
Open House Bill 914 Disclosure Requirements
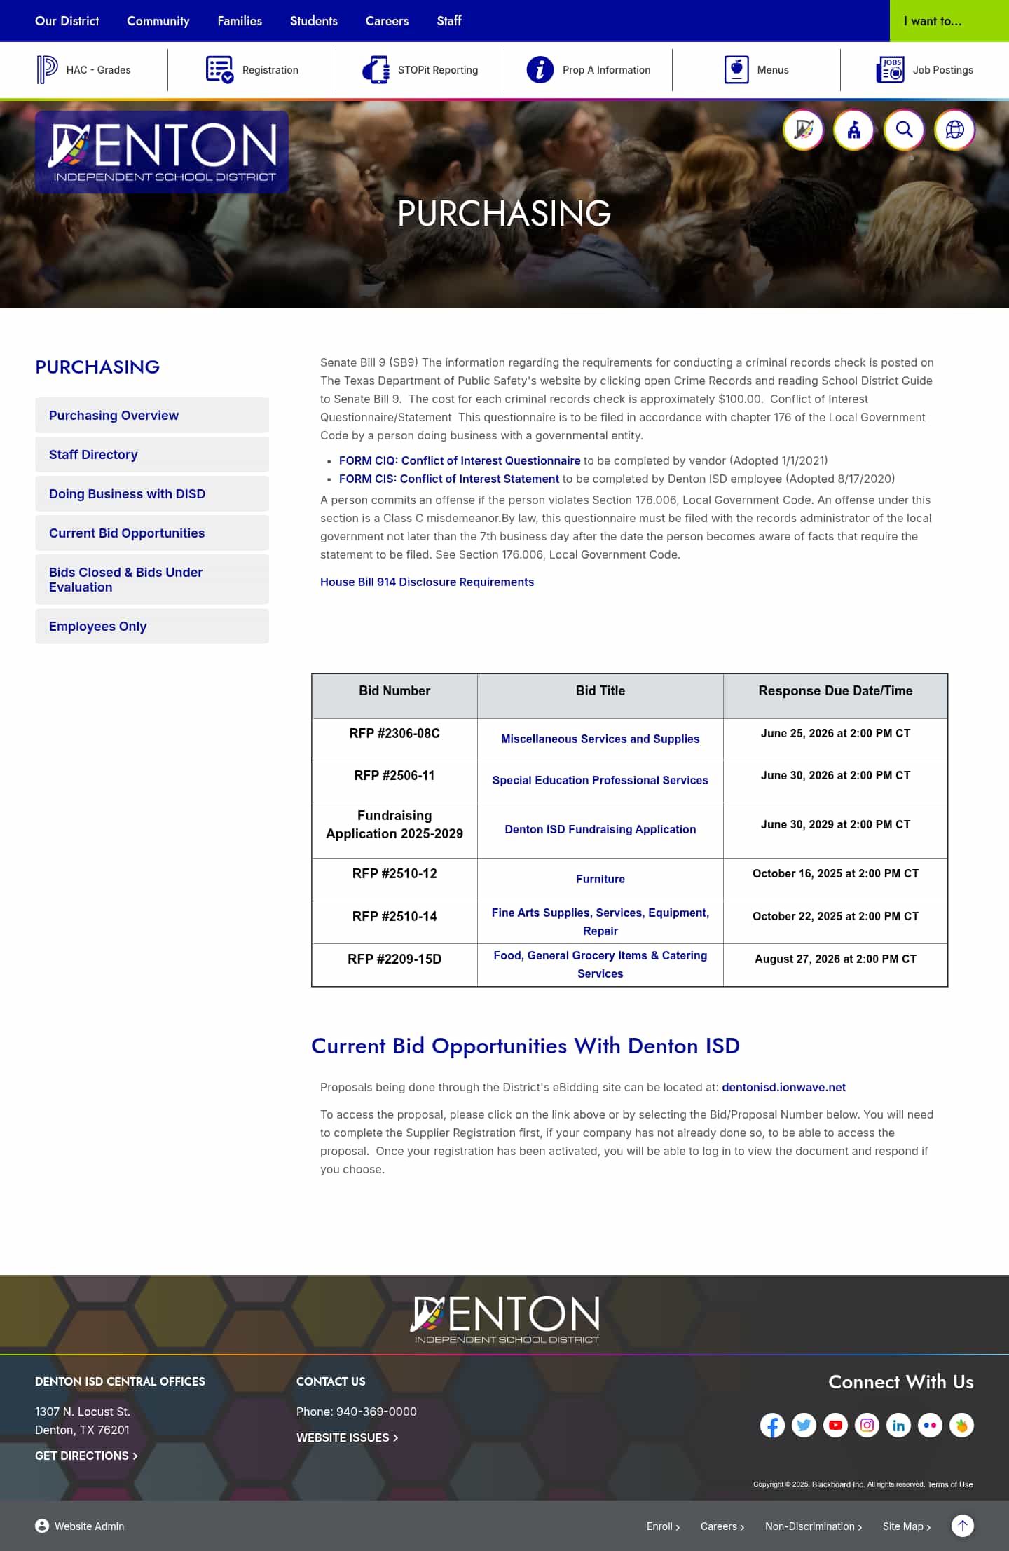(x=427, y=582)
